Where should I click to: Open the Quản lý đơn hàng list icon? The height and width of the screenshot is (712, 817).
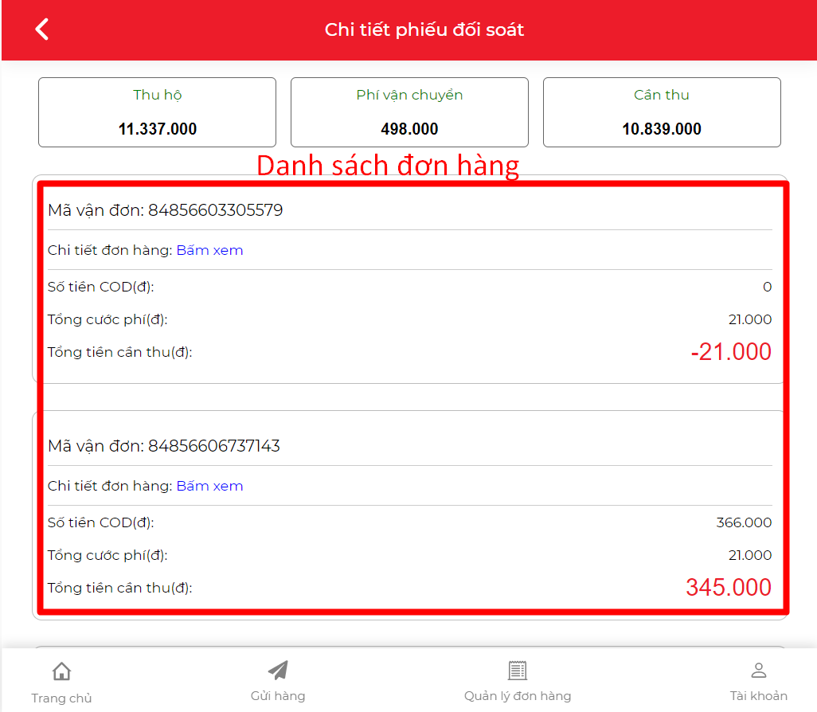518,671
